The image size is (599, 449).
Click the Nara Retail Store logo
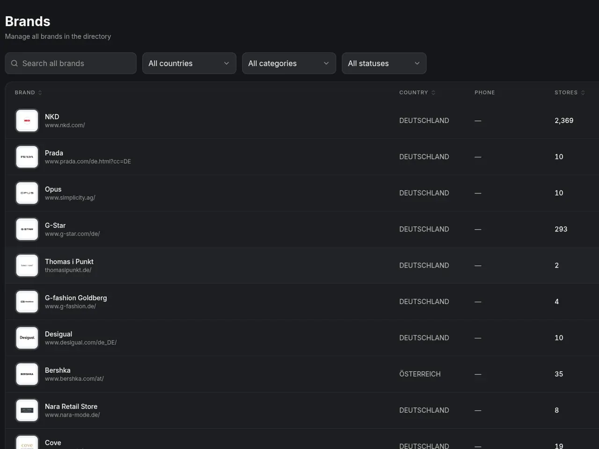(27, 410)
